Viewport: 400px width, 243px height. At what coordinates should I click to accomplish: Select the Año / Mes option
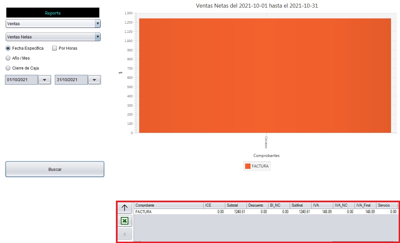coord(8,58)
